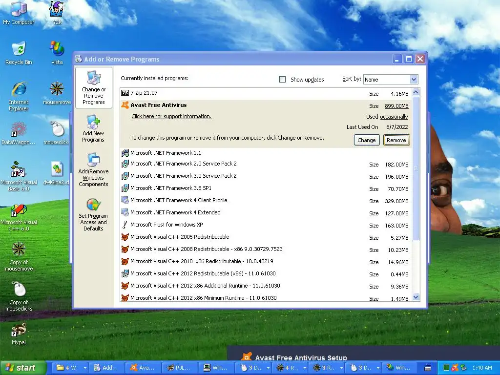Click the green square tray icon
Image resolution: width=500 pixels, height=375 pixels.
pos(446,368)
